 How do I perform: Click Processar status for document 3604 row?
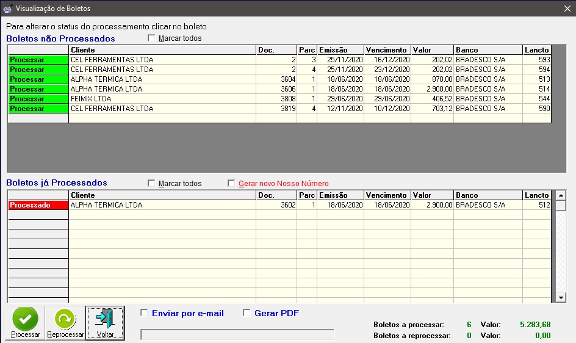38,79
